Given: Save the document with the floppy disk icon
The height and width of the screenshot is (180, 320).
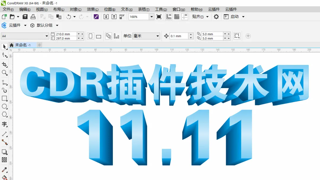Looking at the screenshot, I should point(25,17).
